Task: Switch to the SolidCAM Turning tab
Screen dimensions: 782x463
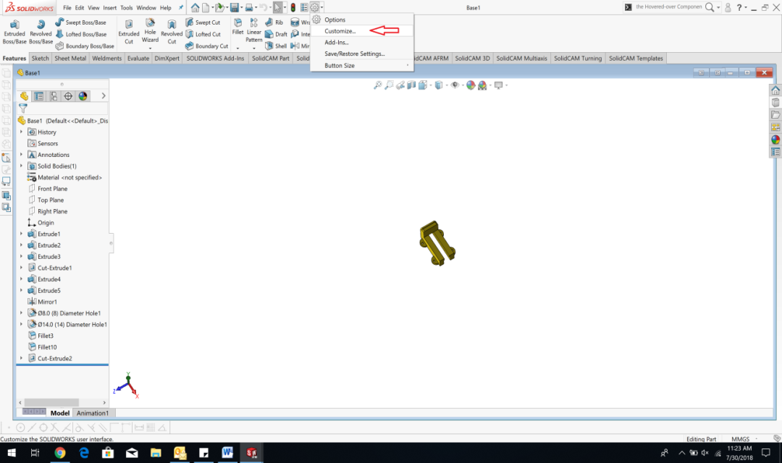Action: [x=578, y=59]
